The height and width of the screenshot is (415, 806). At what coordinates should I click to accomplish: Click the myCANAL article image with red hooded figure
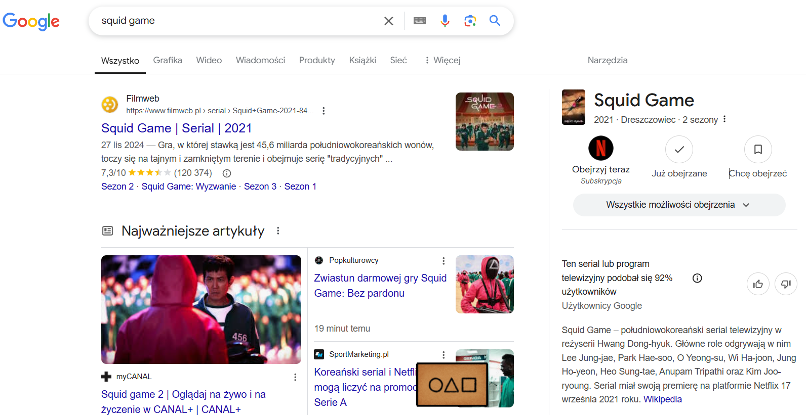[201, 309]
